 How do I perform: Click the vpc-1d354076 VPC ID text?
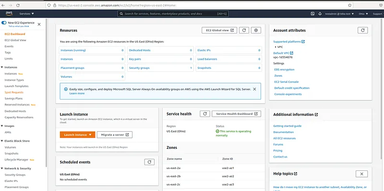[283, 57]
